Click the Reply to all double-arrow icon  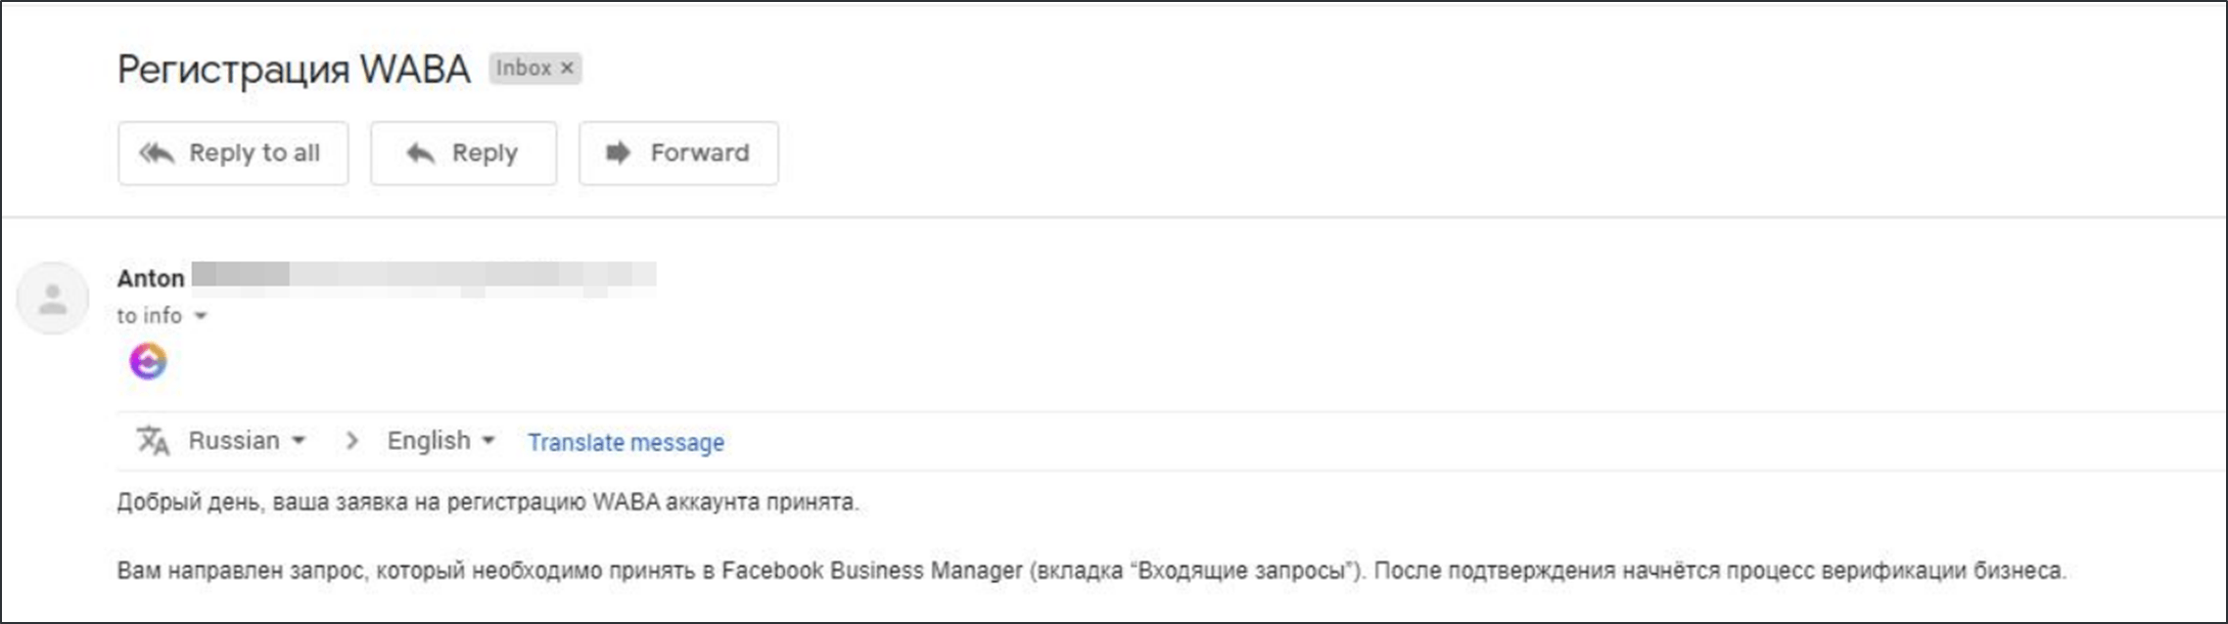(x=157, y=154)
